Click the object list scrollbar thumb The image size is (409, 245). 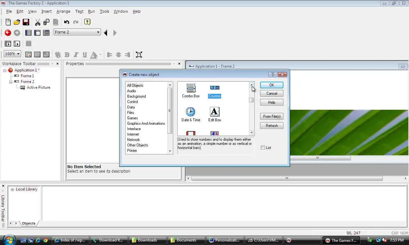coord(251,100)
